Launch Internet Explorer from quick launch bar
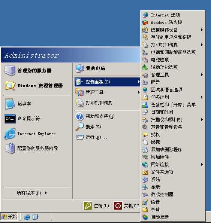The image size is (211, 223). click(27, 217)
